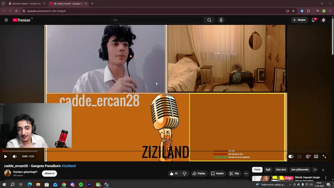Start voice search with the microphone icon
The width and height of the screenshot is (334, 188).
click(x=221, y=20)
